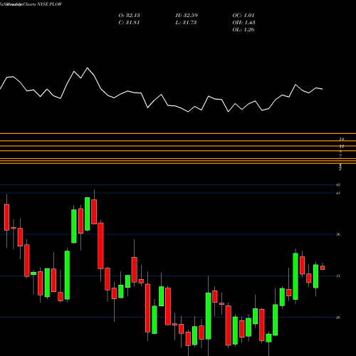Click the 'OL: 1.26' reading
356x356 pixels.
coord(244,30)
